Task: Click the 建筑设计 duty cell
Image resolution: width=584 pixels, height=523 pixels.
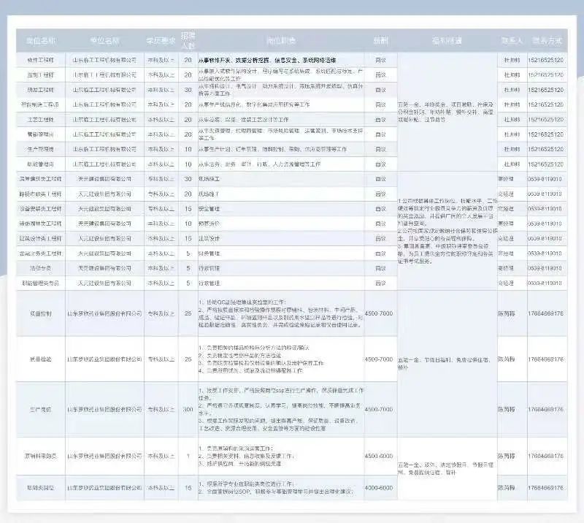Action: [x=281, y=239]
